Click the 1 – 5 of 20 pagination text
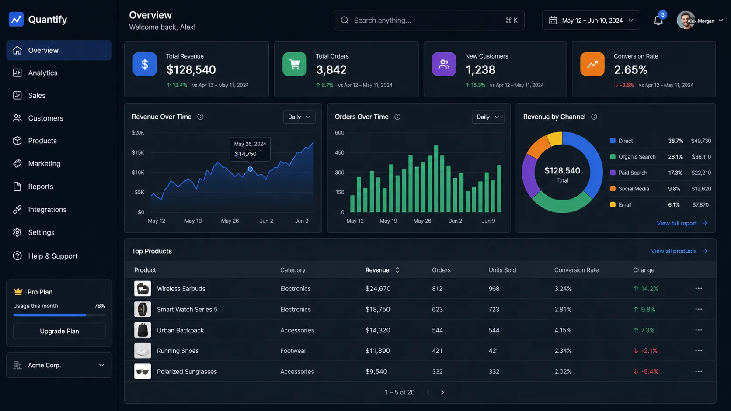Viewport: 731px width, 411px height. click(x=400, y=392)
